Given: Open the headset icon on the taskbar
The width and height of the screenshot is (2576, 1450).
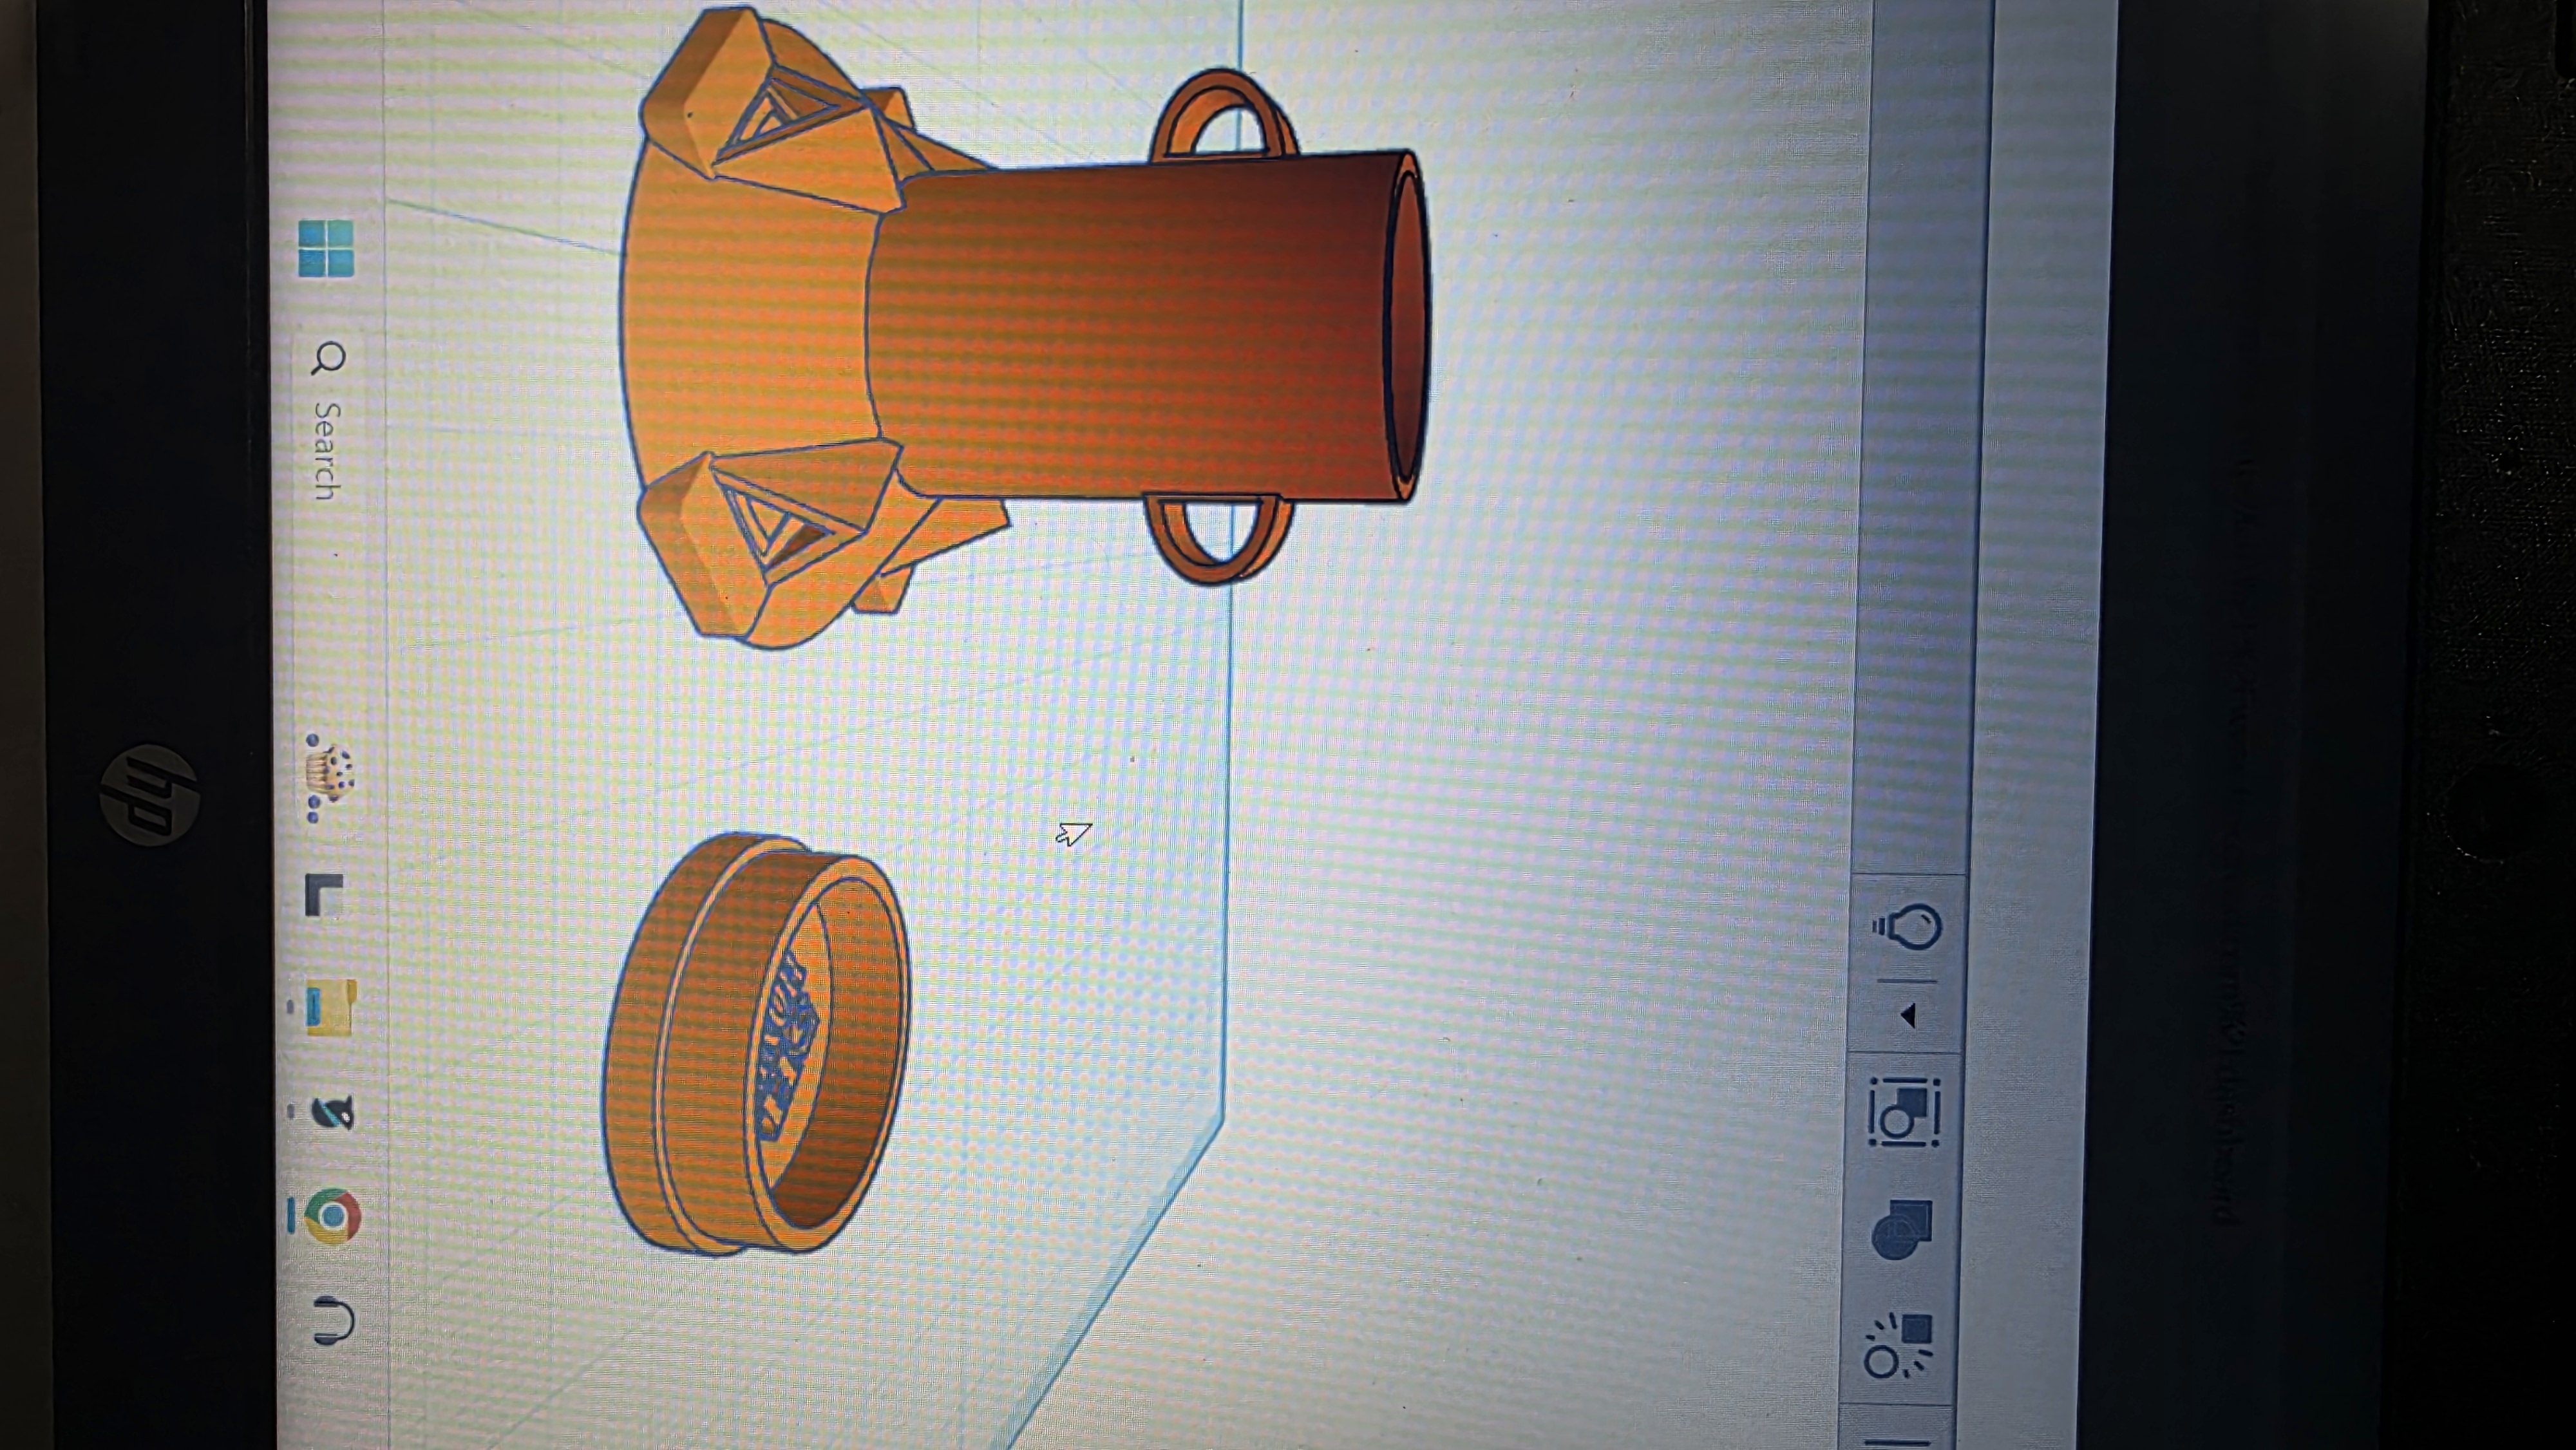Looking at the screenshot, I should pos(334,1322).
